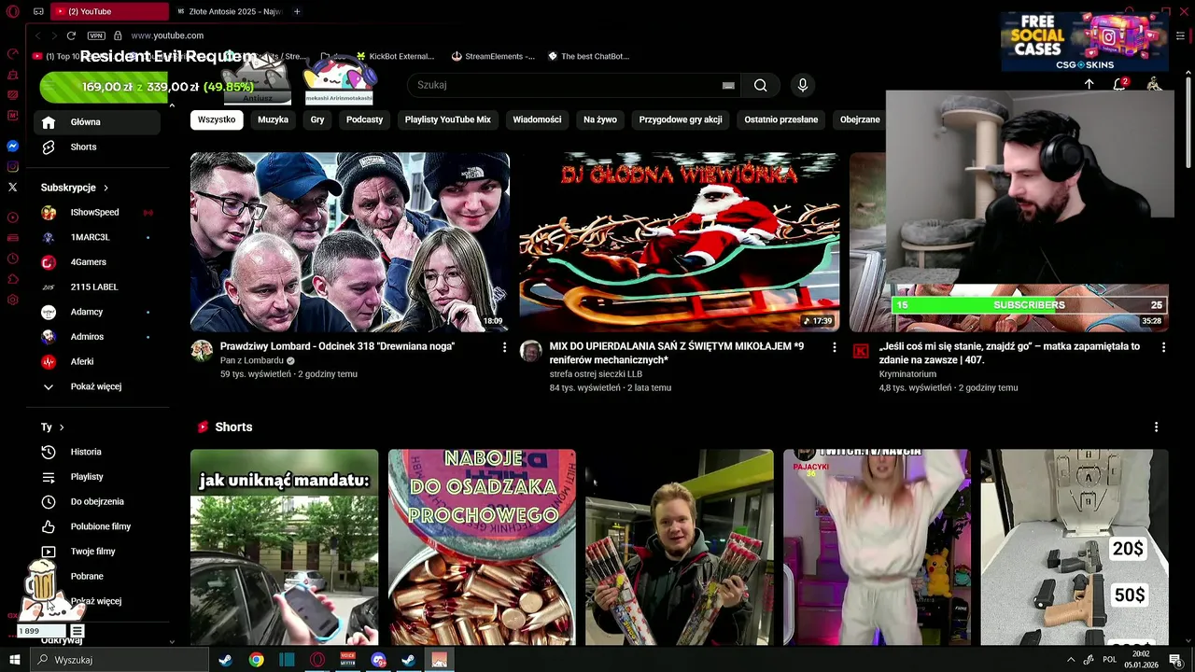The height and width of the screenshot is (672, 1195).
Task: Open options for Prawdziwy Lombard video
Action: click(x=504, y=347)
